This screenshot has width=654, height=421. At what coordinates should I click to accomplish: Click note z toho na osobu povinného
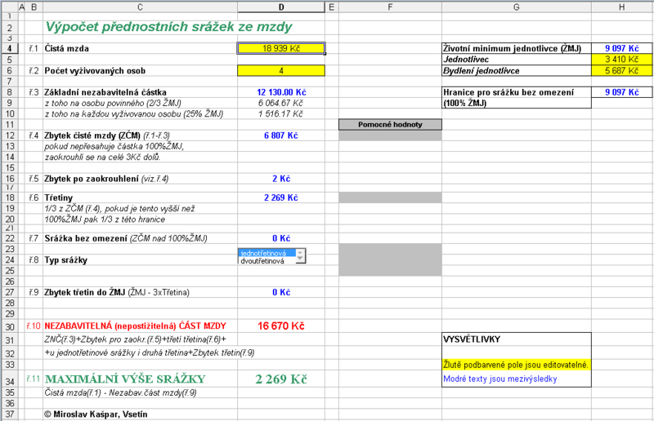pos(113,103)
